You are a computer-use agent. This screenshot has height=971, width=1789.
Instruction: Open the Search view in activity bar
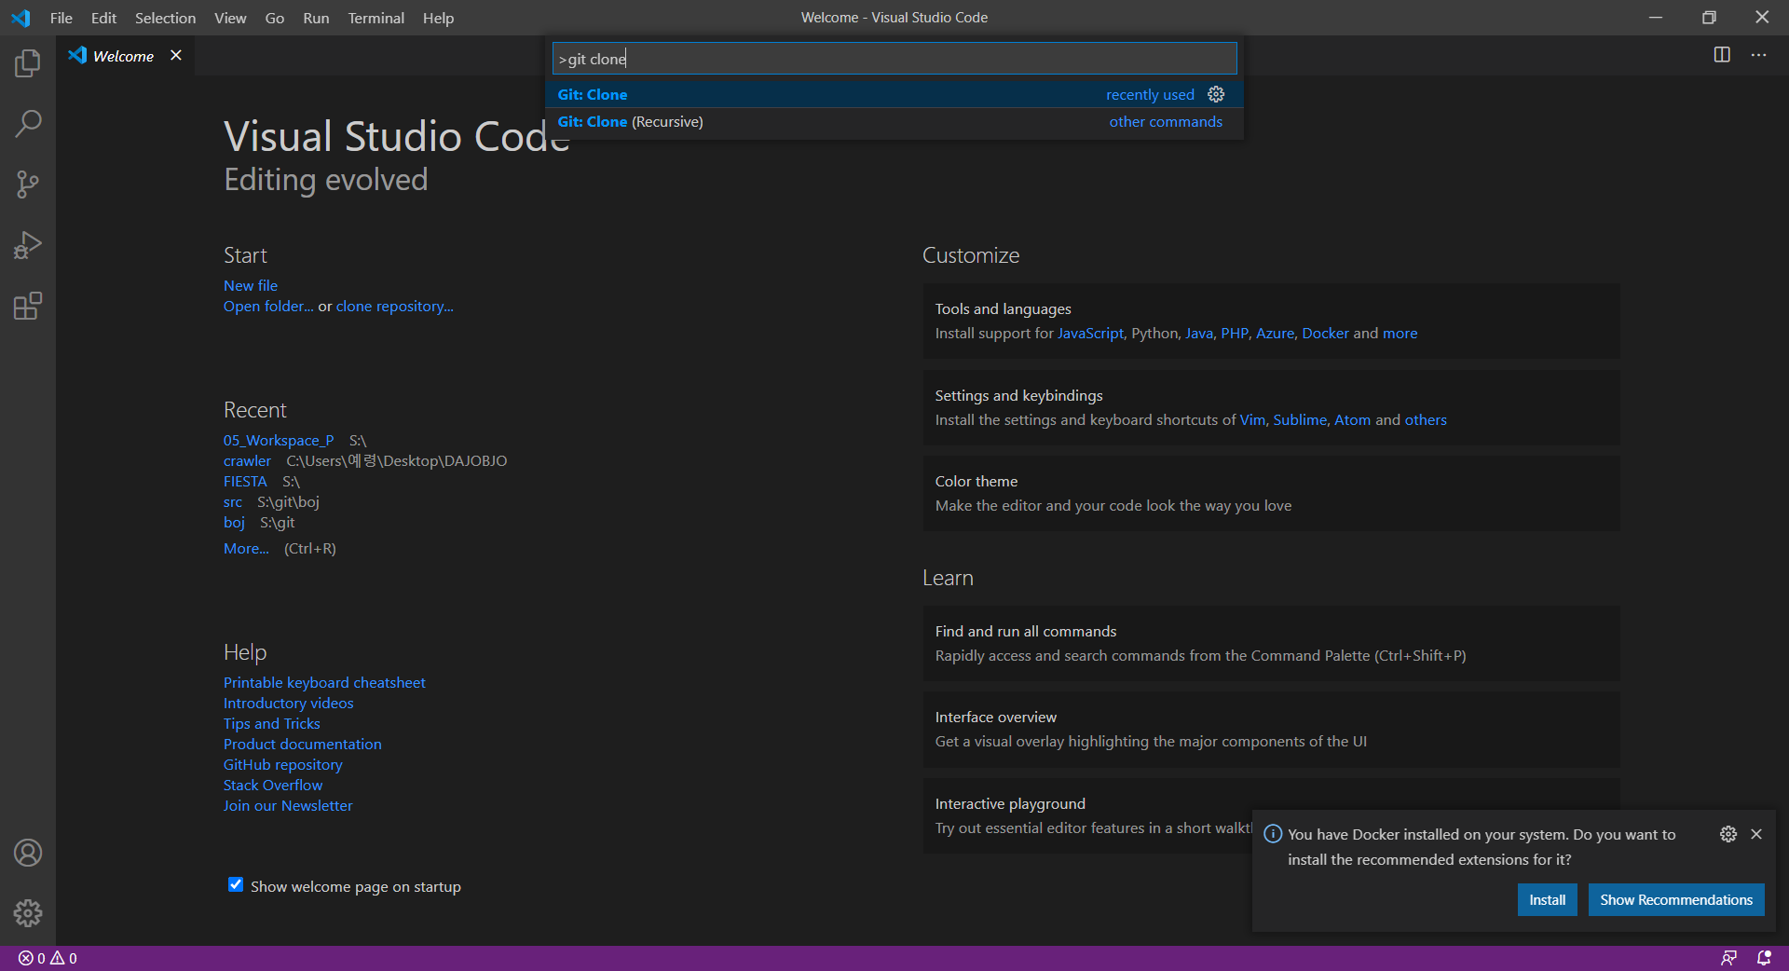pos(28,124)
